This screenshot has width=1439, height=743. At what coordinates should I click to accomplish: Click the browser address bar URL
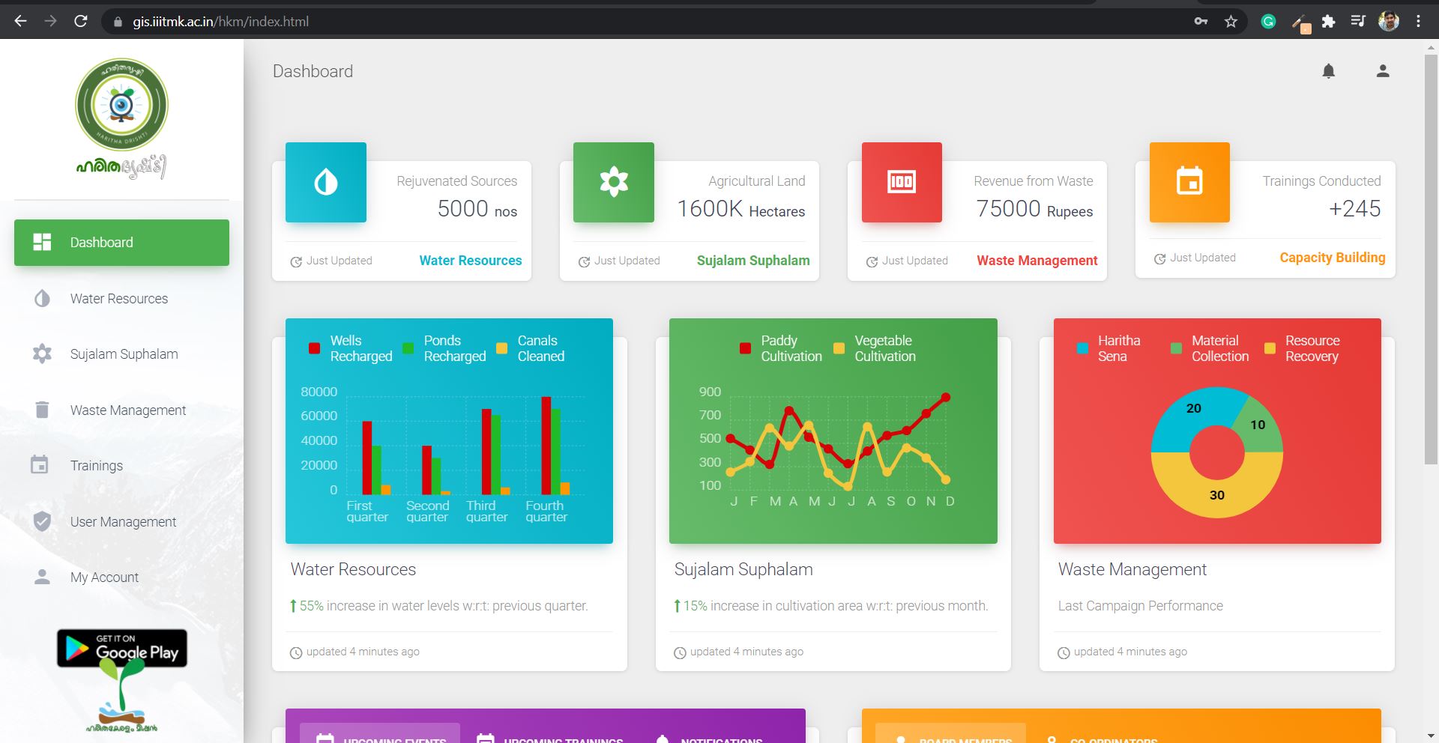pyautogui.click(x=221, y=22)
